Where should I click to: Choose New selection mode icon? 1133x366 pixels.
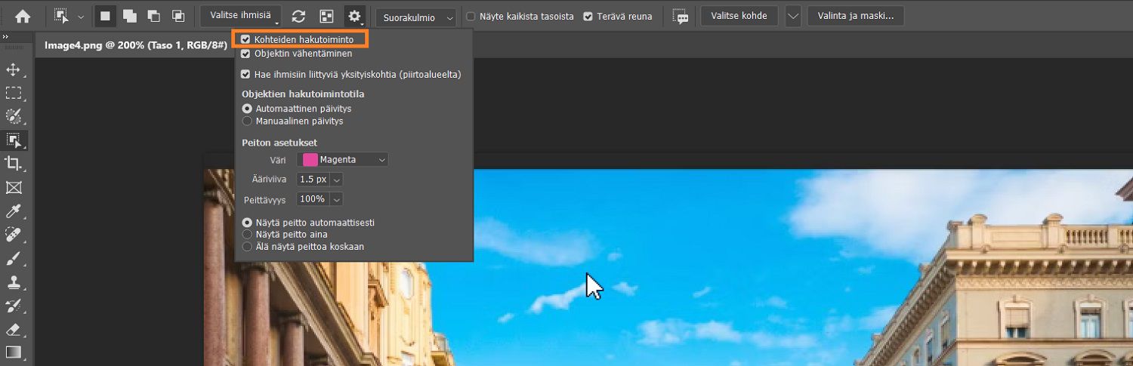click(x=106, y=16)
